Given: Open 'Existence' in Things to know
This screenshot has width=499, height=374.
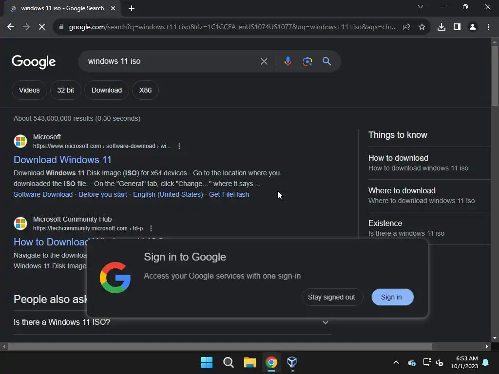Looking at the screenshot, I should pos(429,228).
